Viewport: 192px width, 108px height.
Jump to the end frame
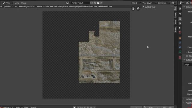click(94, 107)
